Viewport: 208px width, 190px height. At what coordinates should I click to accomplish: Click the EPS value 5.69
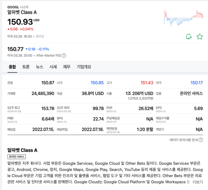click(x=198, y=108)
